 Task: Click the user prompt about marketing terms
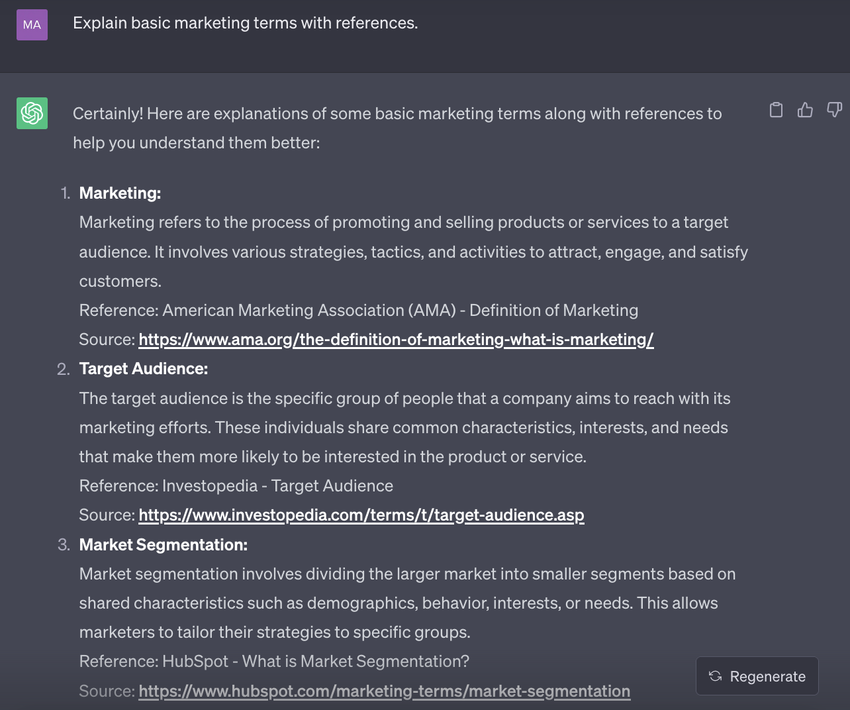(245, 23)
